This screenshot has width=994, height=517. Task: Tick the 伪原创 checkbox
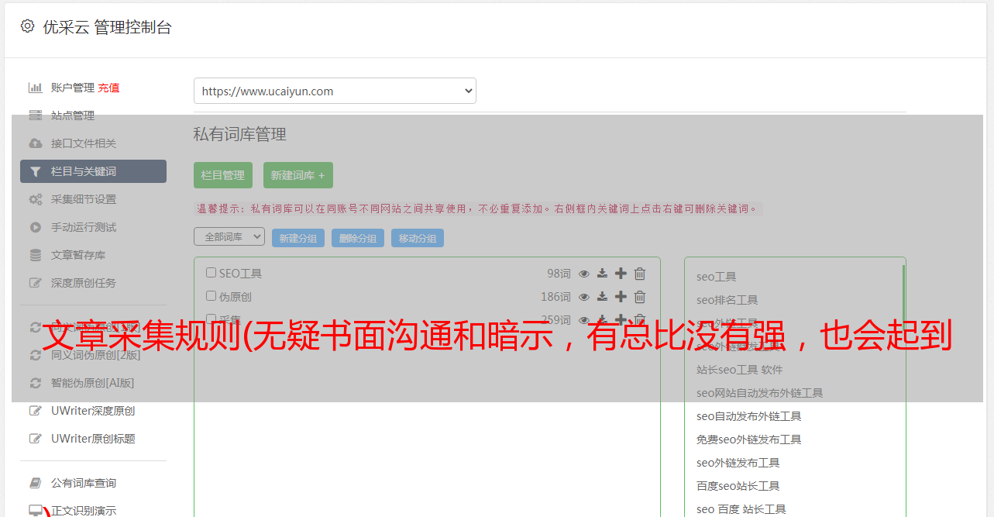click(211, 296)
